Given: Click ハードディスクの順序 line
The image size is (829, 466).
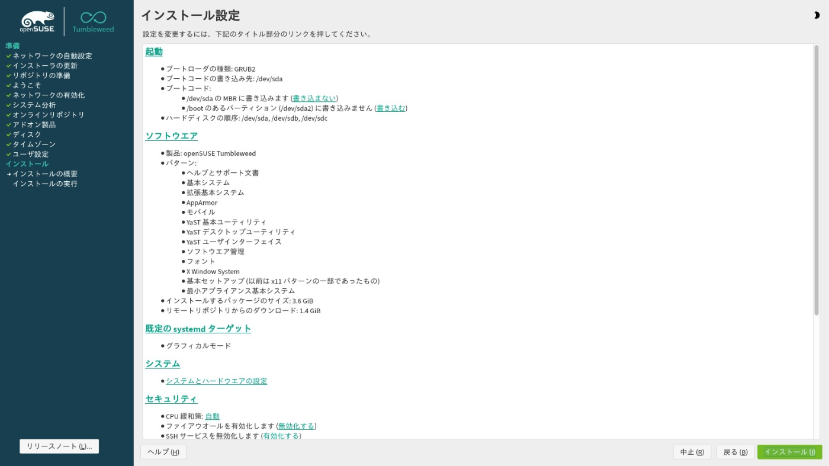Looking at the screenshot, I should pos(247,118).
